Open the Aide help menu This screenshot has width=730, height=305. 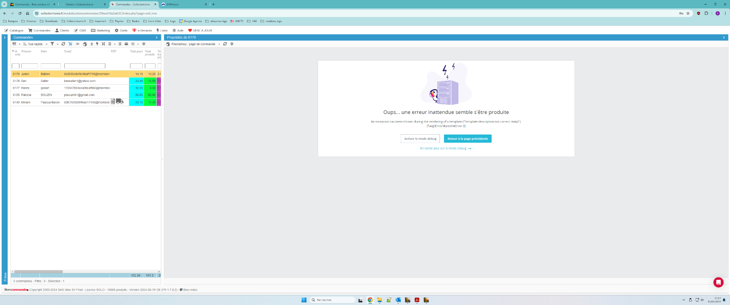(x=178, y=30)
